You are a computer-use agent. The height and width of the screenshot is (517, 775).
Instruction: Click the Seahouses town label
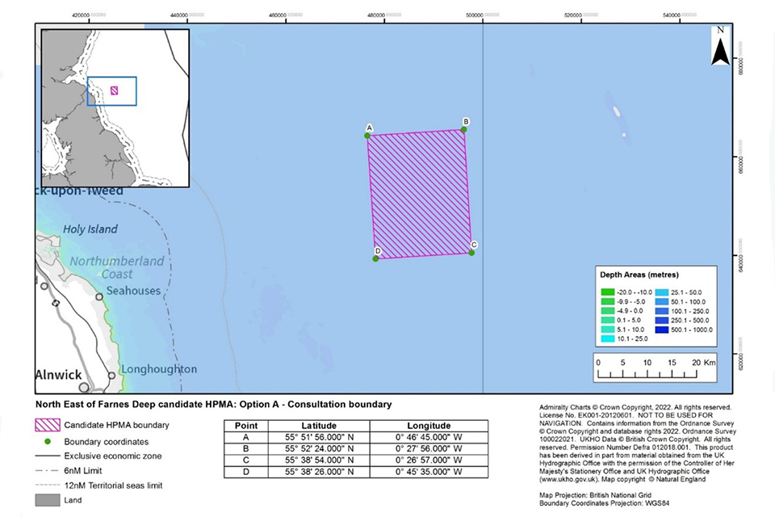point(133,291)
